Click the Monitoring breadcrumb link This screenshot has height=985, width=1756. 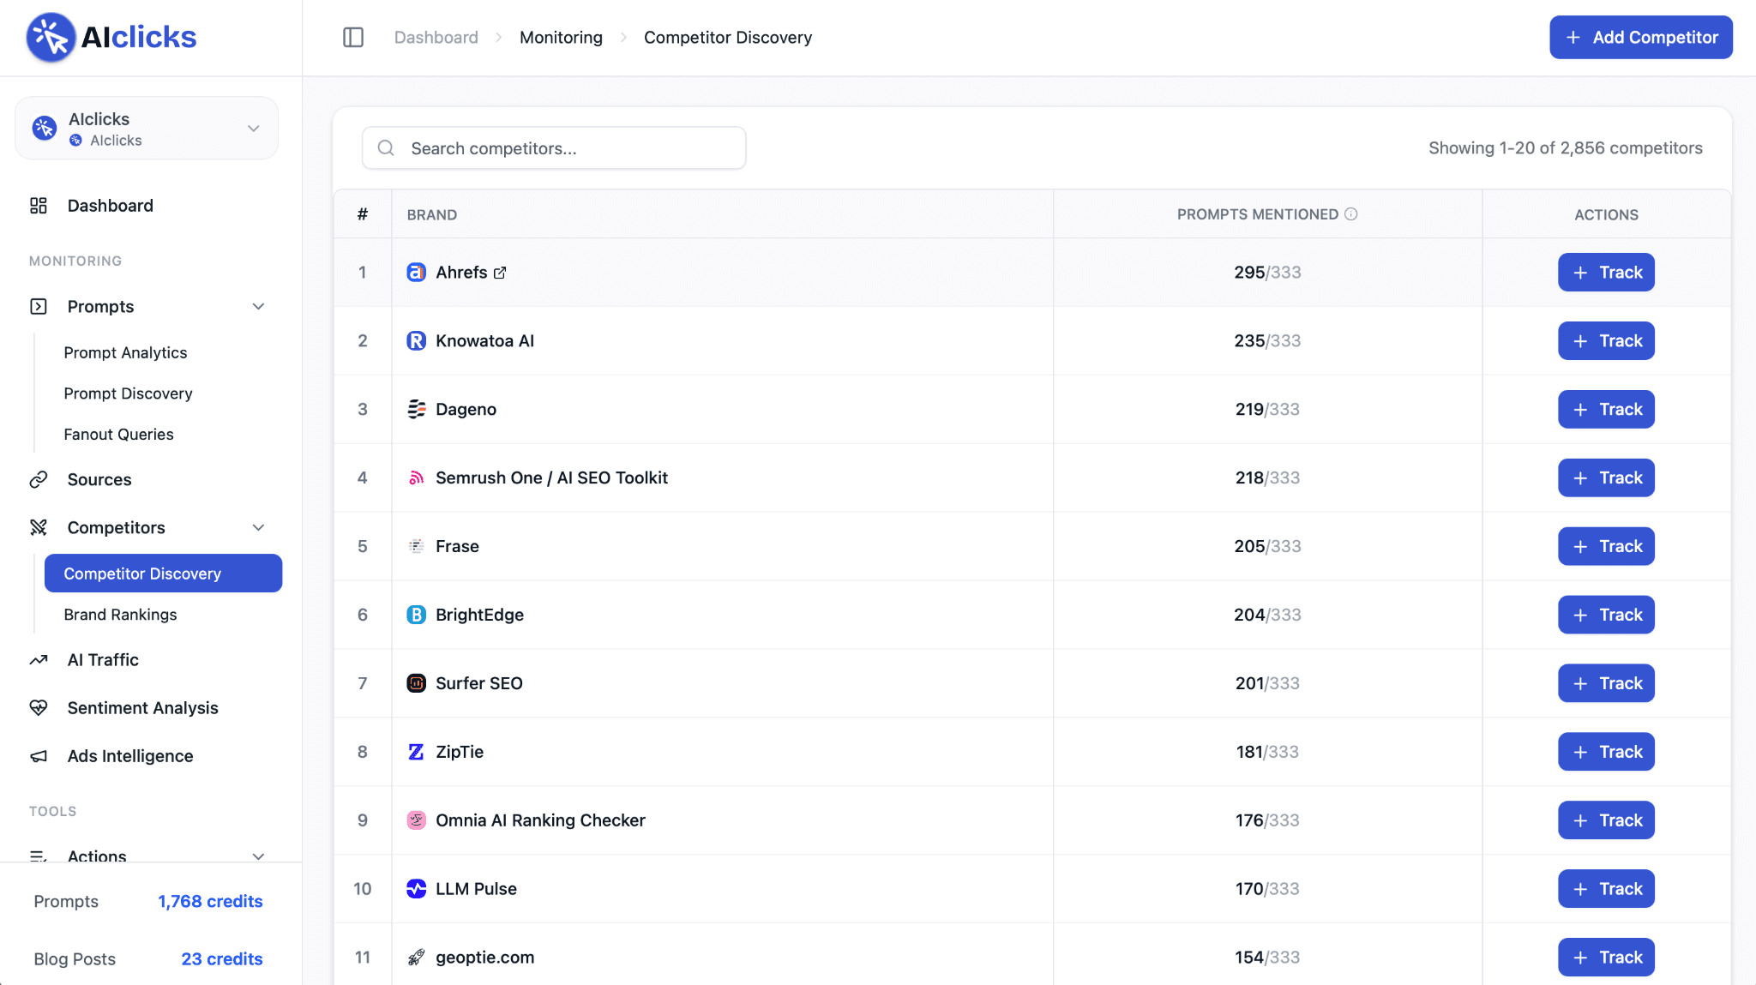click(x=561, y=37)
